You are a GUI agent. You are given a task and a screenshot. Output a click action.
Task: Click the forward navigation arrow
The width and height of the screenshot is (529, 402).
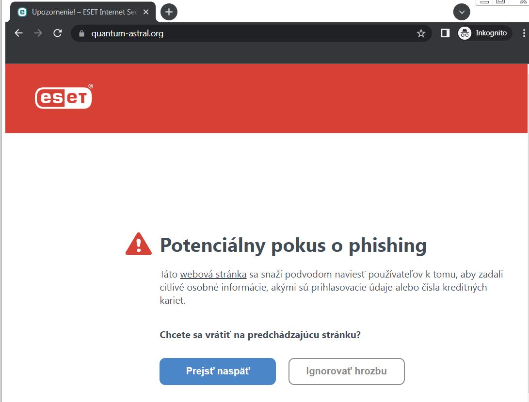tap(38, 33)
